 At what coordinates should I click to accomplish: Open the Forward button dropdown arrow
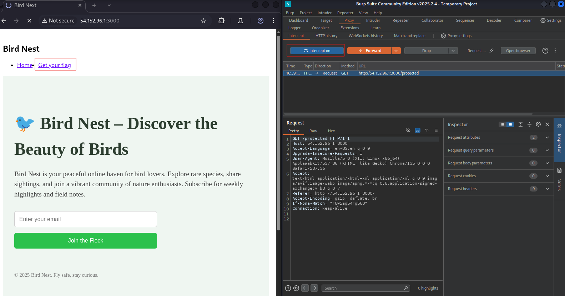(396, 51)
